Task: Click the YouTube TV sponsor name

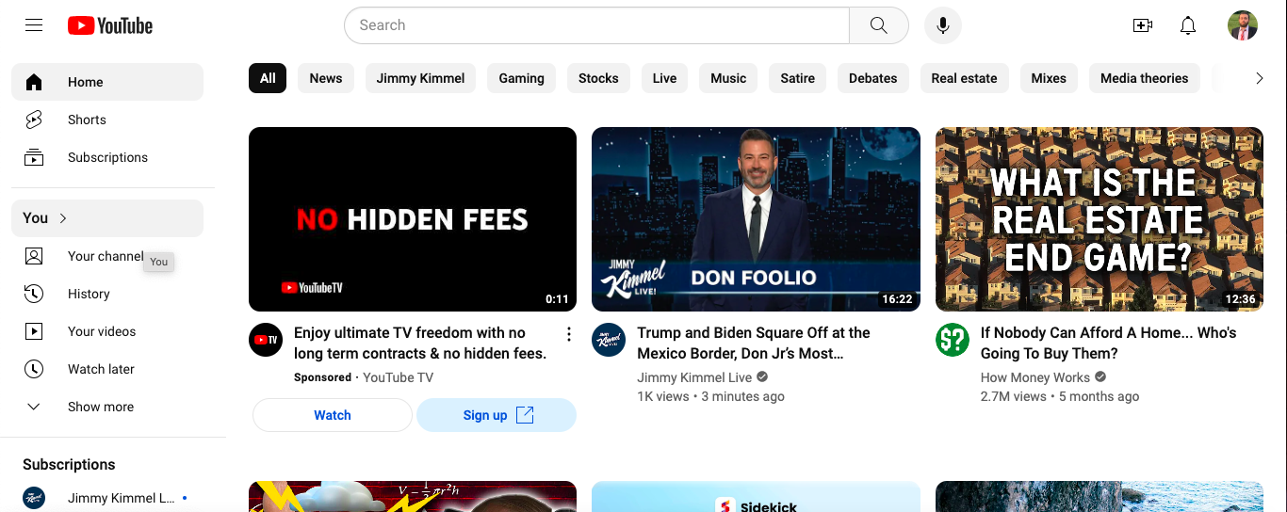Action: pos(398,377)
